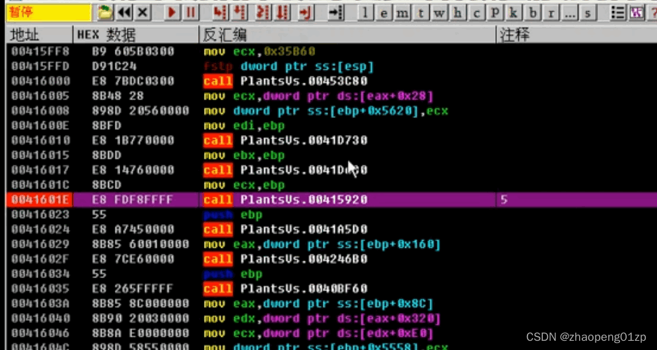Open the Handles window with the h button
The width and height of the screenshot is (657, 350).
pos(458,13)
